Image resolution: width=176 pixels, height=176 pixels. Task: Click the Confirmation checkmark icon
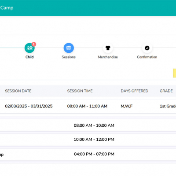(x=147, y=48)
